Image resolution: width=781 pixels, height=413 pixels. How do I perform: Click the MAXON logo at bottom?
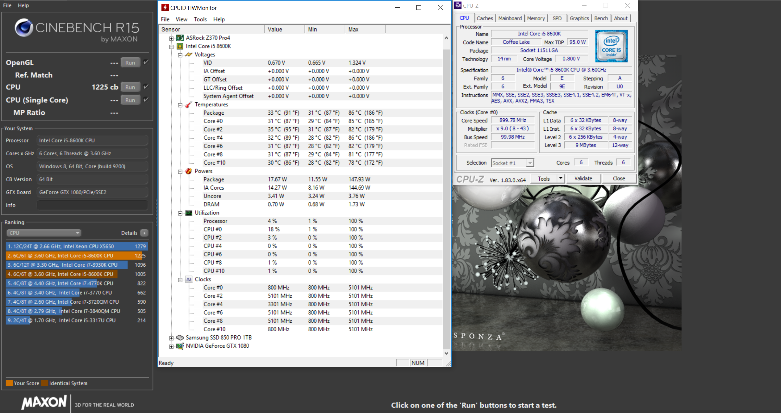(44, 402)
